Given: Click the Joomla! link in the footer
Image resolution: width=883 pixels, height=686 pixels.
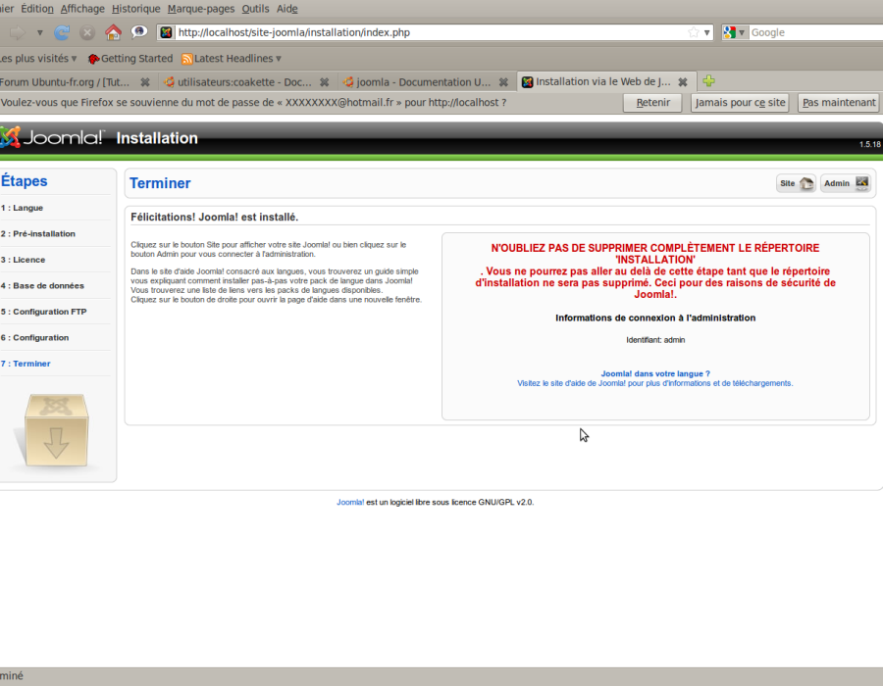Looking at the screenshot, I should pos(350,502).
